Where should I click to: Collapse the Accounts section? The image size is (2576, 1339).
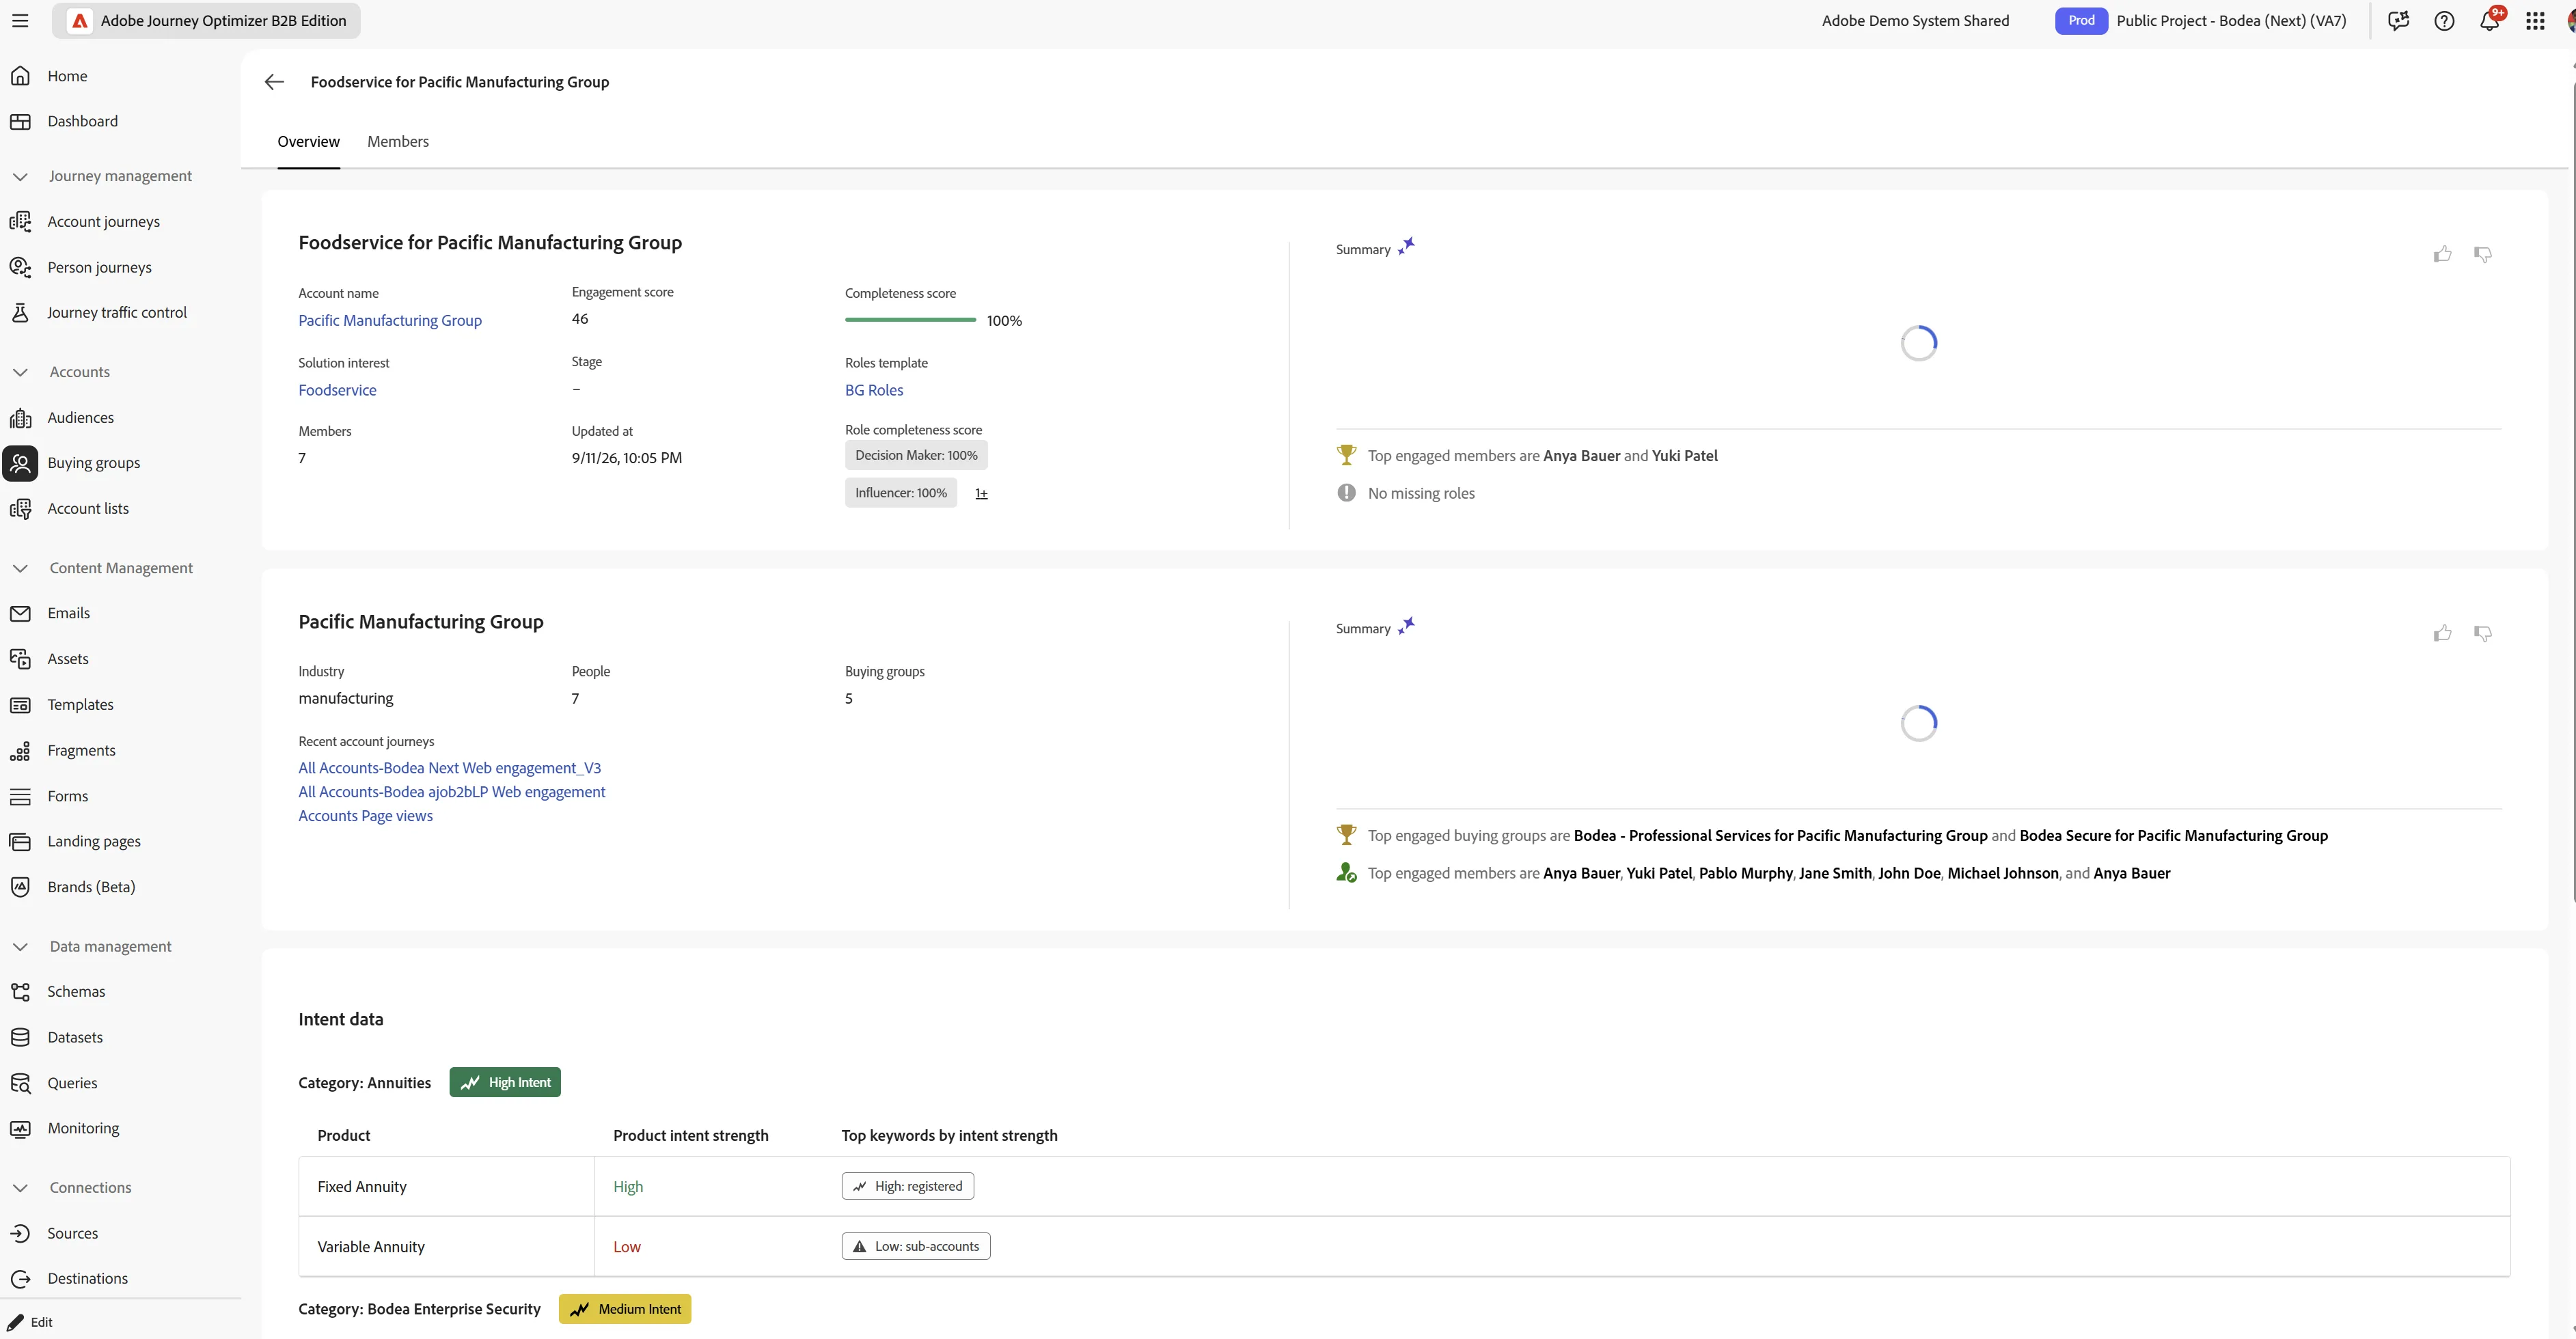pos(20,372)
